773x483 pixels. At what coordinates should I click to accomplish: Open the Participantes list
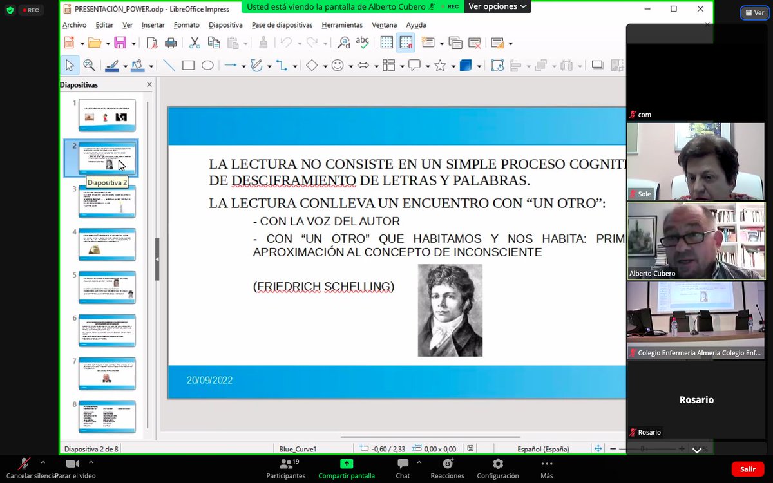(x=286, y=468)
